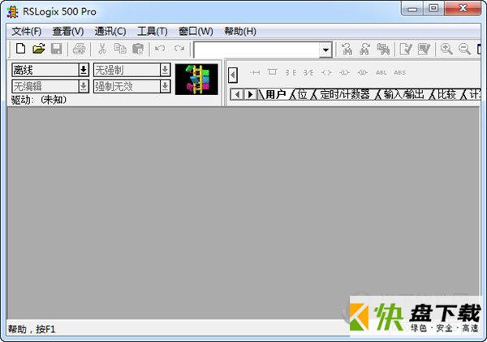Zoom in with the magnifier plus icon

[446, 49]
